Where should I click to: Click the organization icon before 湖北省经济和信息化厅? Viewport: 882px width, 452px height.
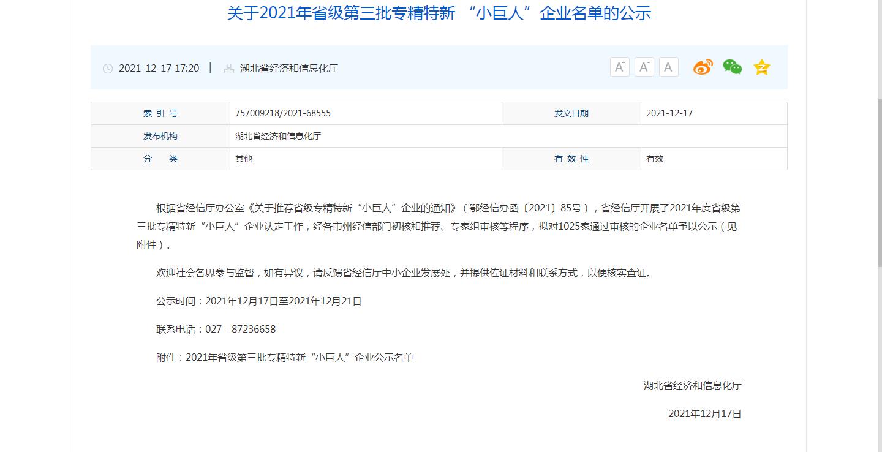pyautogui.click(x=229, y=69)
